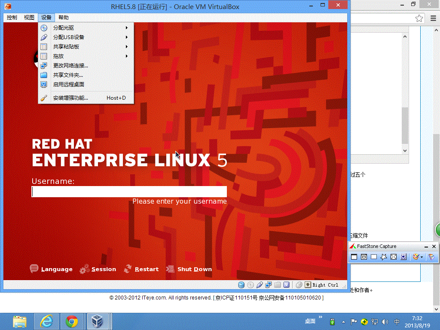Screen dimensions: 440x330
Task: Click the Right Ctrl host key text
Action: click(325, 285)
